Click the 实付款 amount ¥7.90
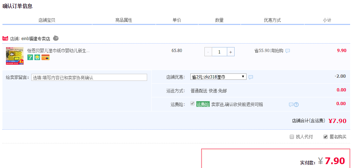 point(332,161)
